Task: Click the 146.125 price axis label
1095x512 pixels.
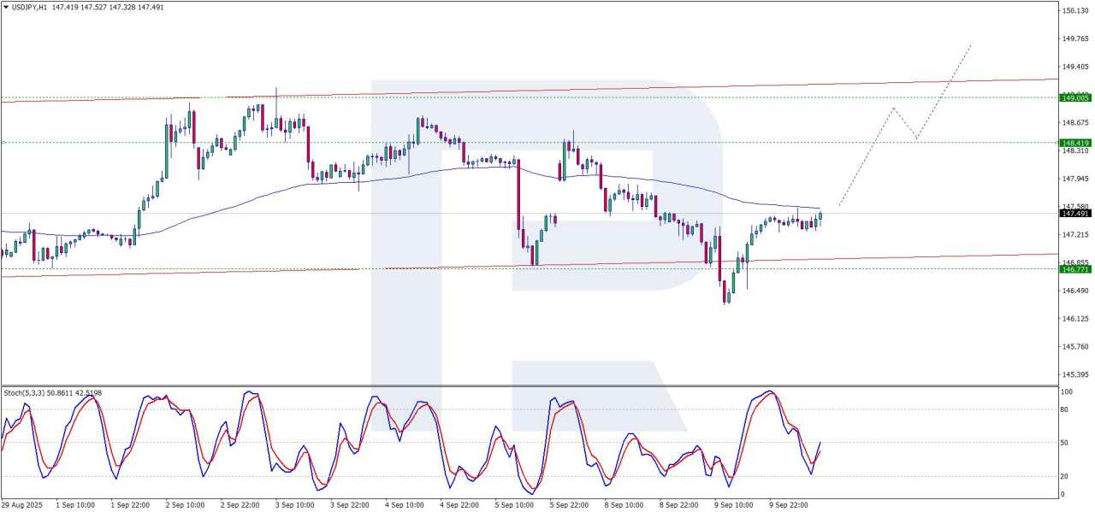Action: 1074,319
